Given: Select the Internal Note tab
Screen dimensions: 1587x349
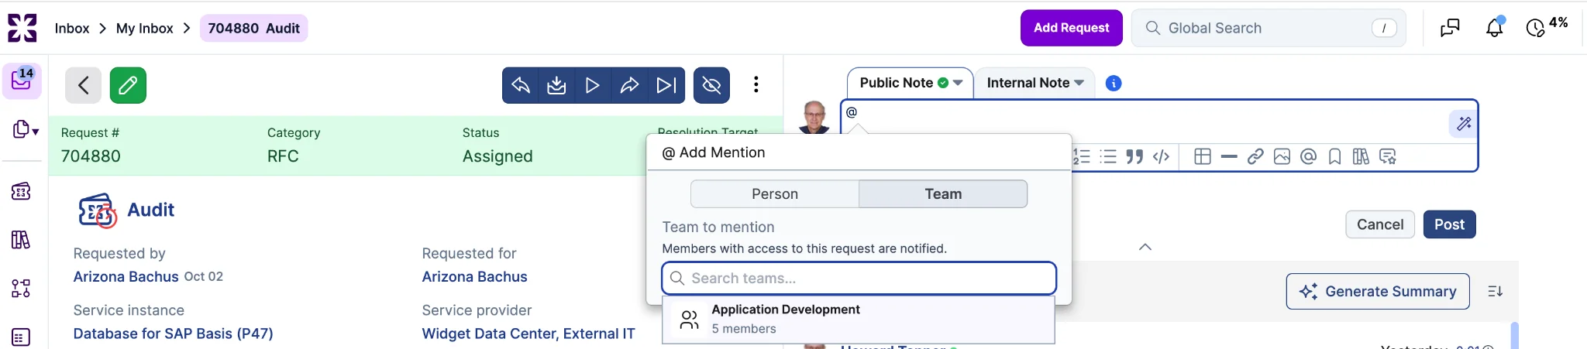Looking at the screenshot, I should (x=1034, y=83).
